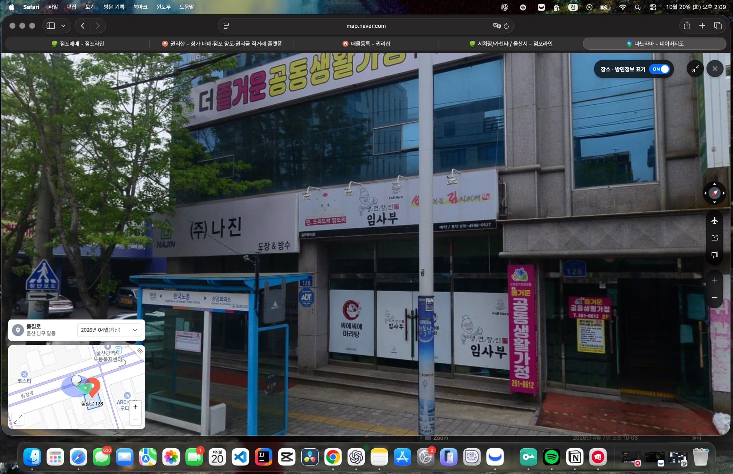Expand the sidebar tab group chevron

click(x=63, y=26)
